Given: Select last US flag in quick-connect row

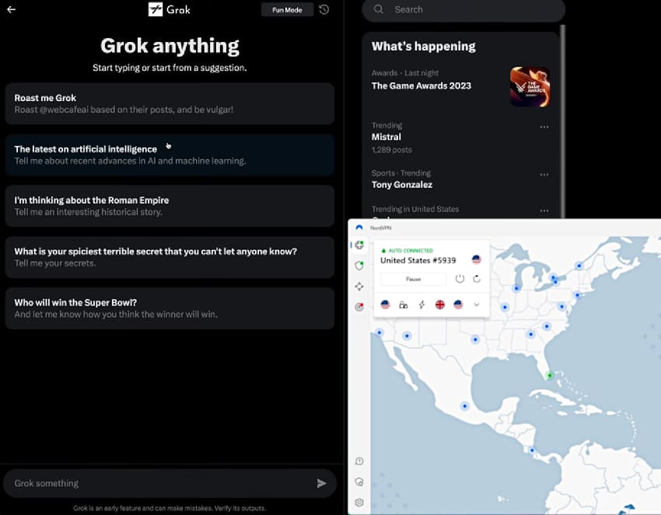Looking at the screenshot, I should 458,304.
